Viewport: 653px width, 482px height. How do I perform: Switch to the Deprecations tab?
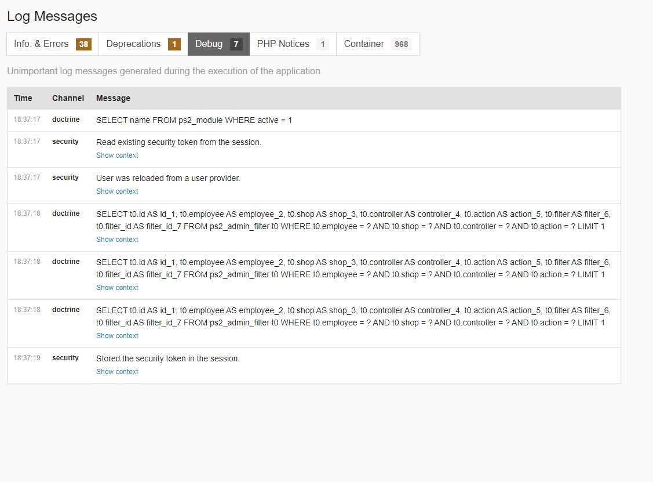click(x=143, y=44)
